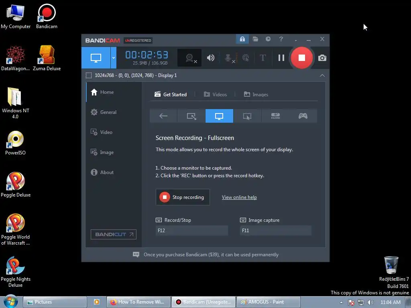Select the Bandicam desktop shortcut

[x=47, y=16]
